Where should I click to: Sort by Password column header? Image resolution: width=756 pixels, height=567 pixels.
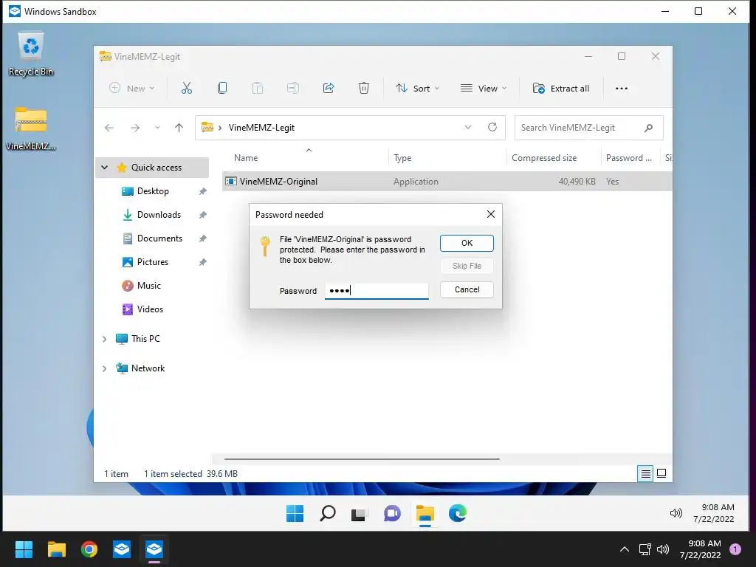pyautogui.click(x=629, y=158)
